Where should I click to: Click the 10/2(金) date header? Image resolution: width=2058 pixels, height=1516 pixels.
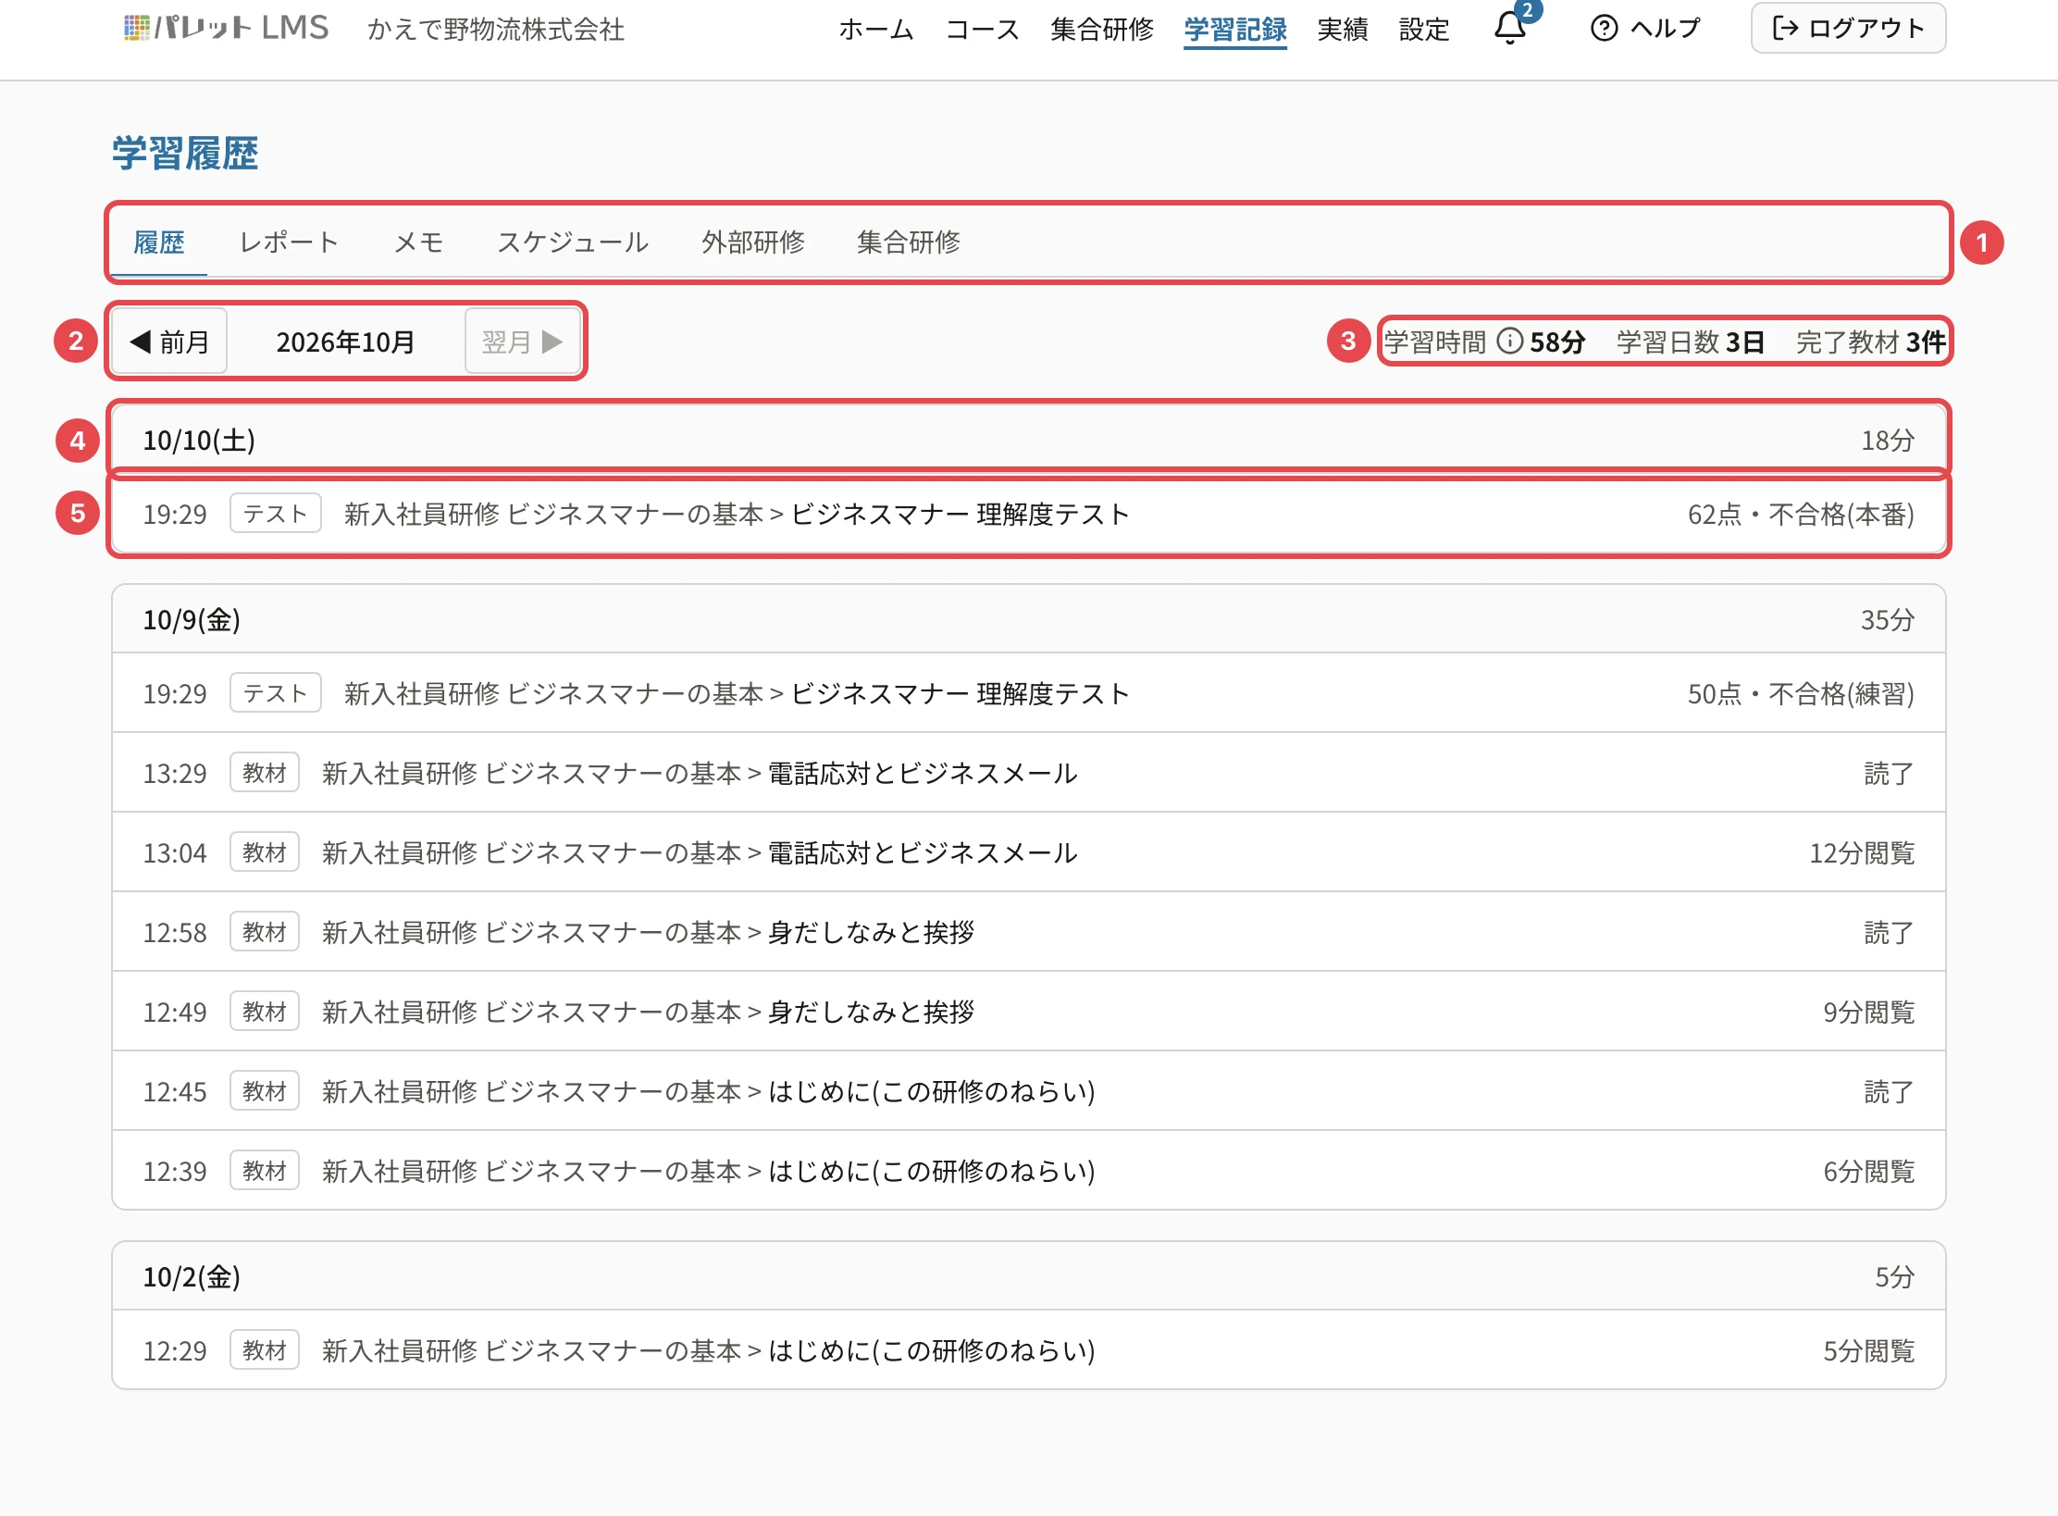coord(1029,1276)
